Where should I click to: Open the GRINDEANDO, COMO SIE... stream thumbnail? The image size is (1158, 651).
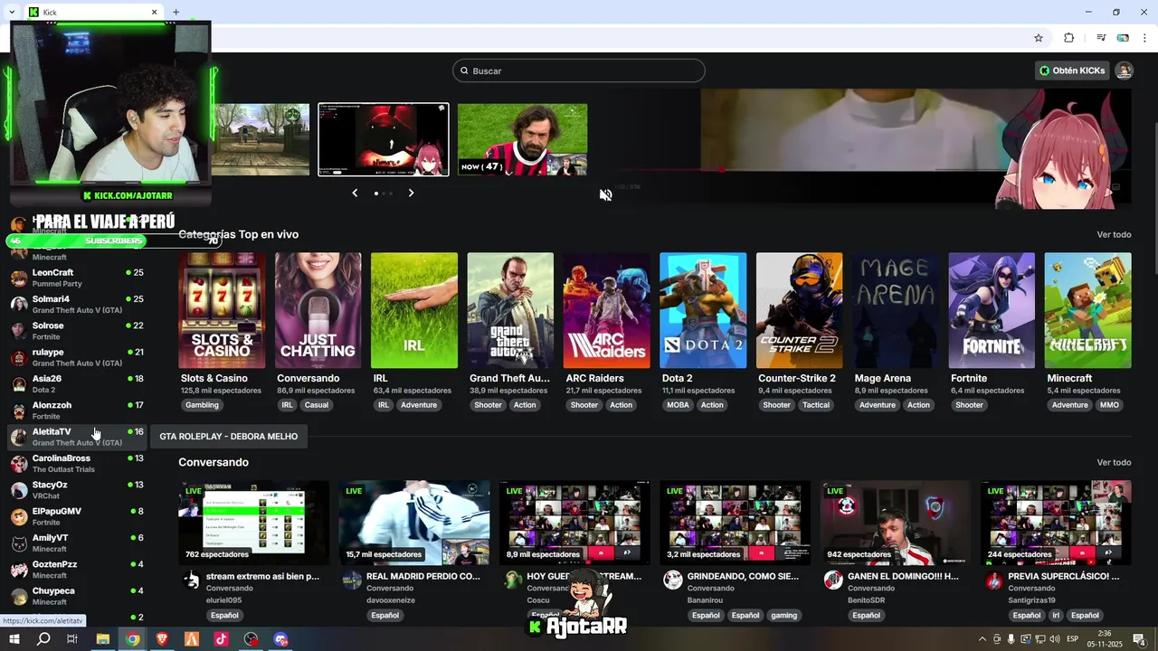pos(736,523)
